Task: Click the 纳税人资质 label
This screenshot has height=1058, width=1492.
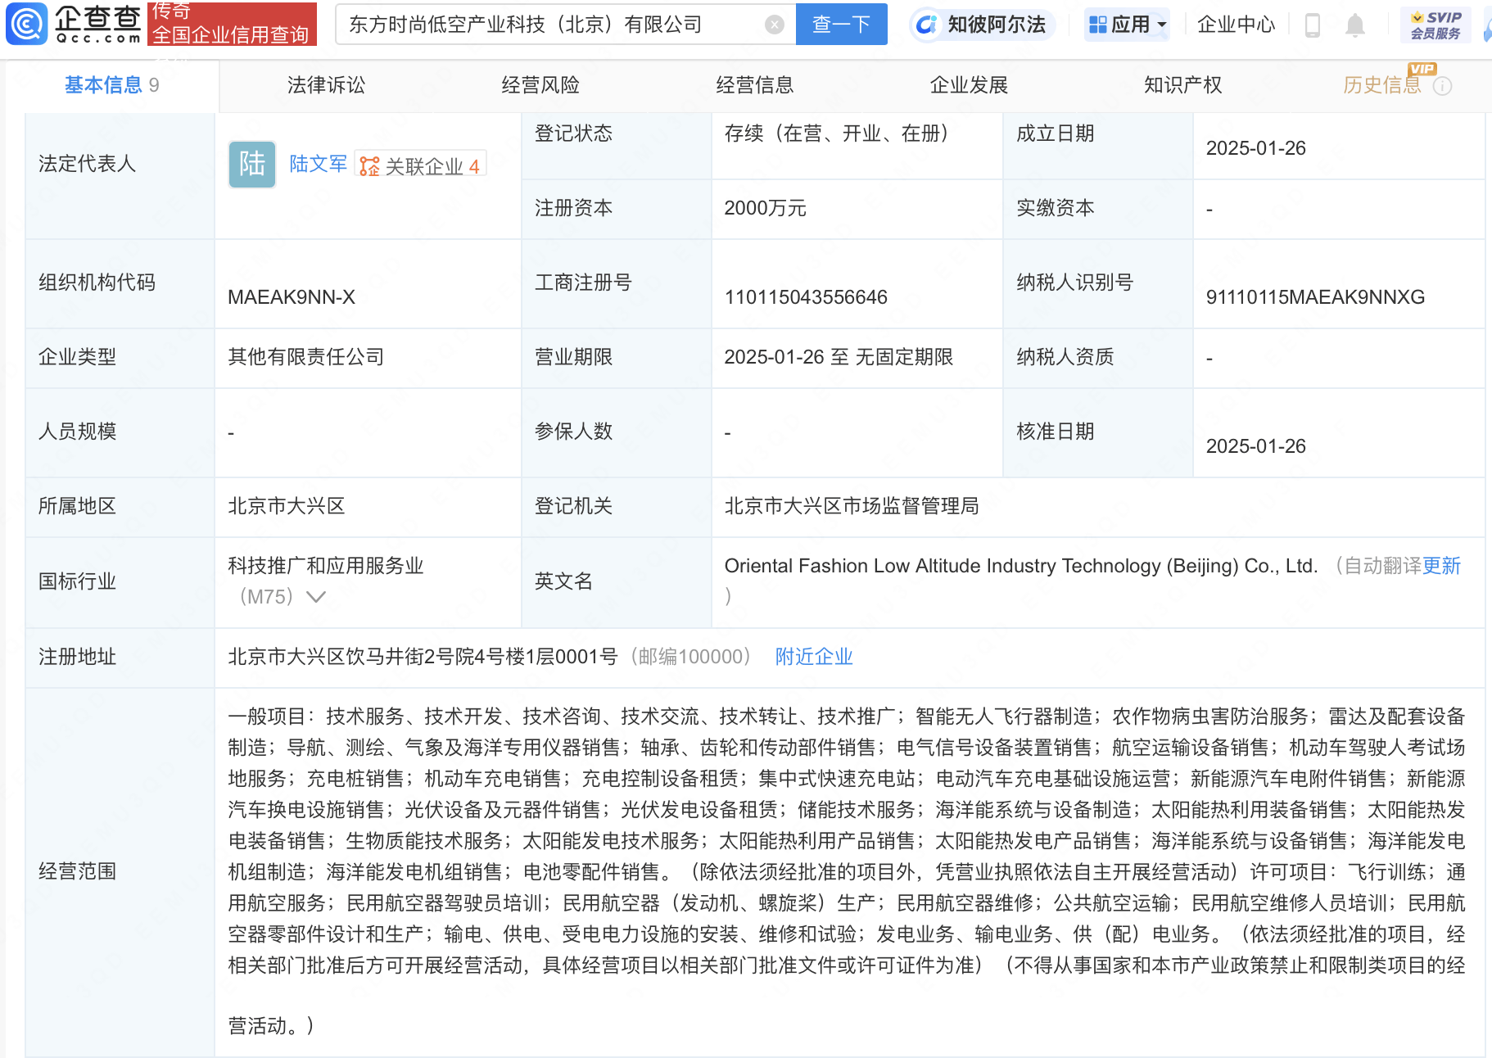Action: pyautogui.click(x=1065, y=357)
